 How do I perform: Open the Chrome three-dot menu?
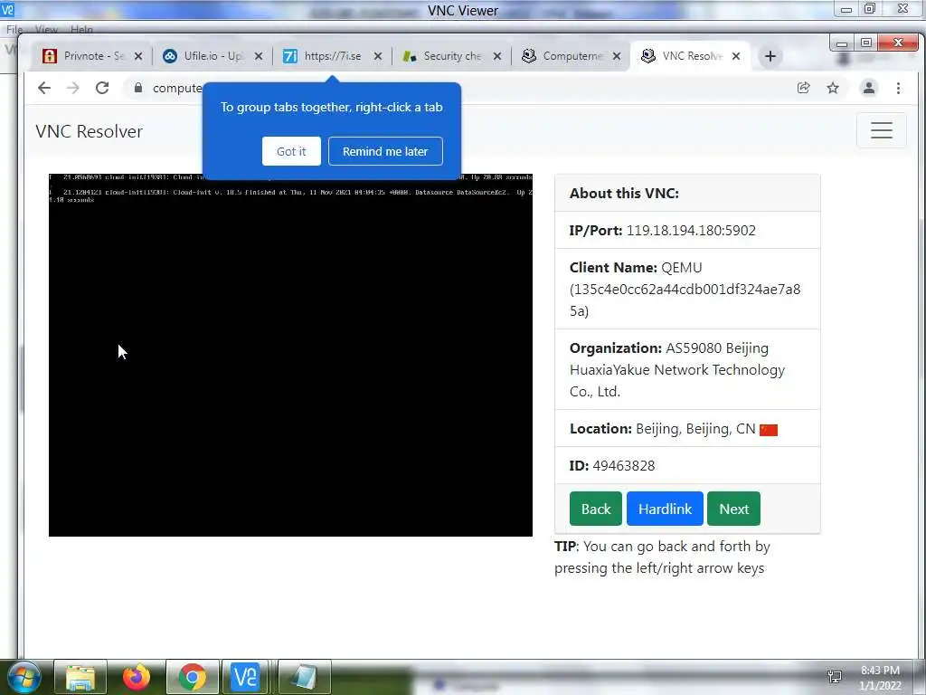click(x=898, y=88)
